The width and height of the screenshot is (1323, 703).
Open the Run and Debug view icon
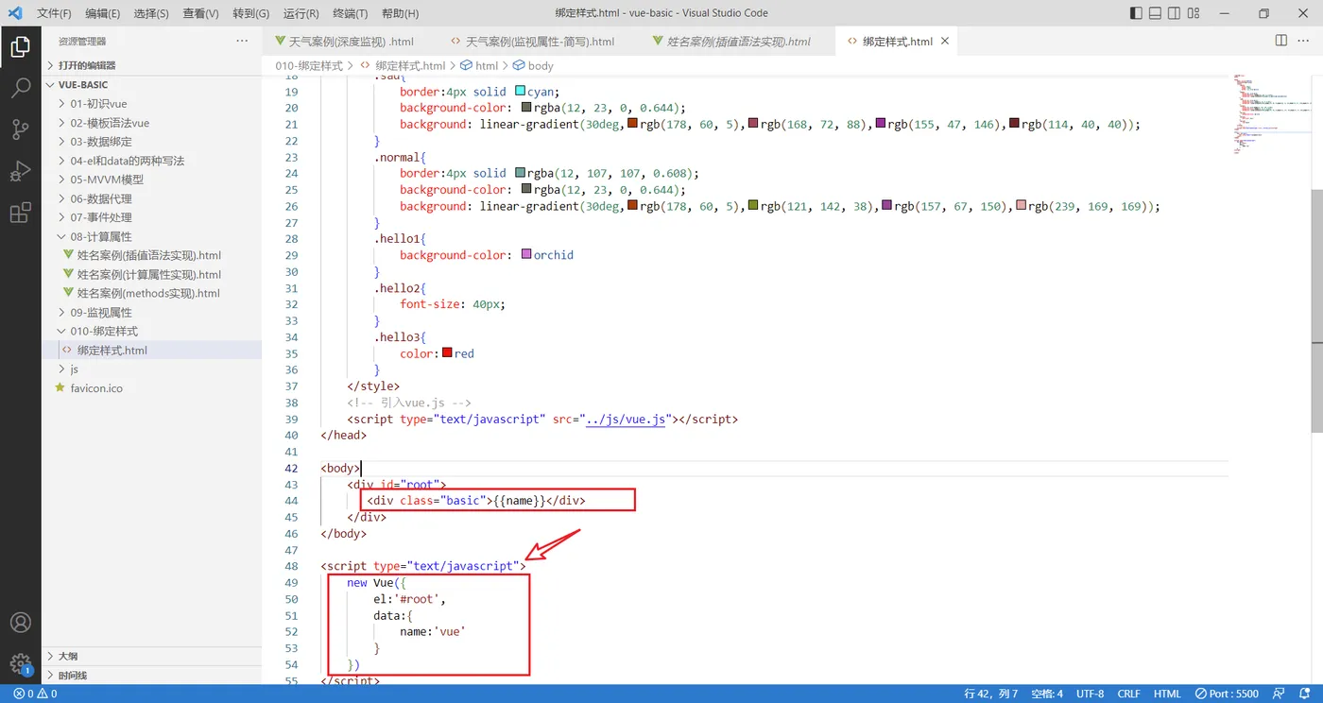point(20,171)
